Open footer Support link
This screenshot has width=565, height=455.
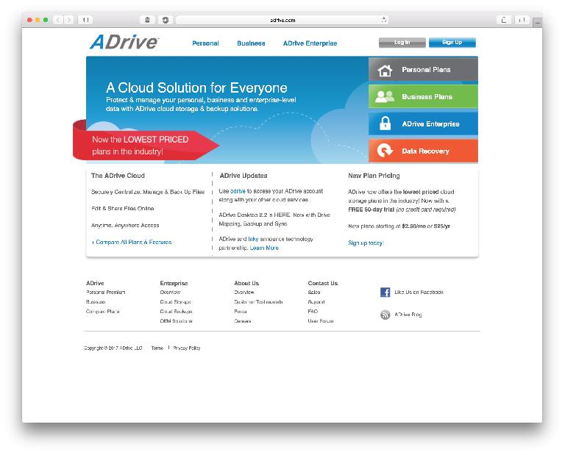click(x=316, y=302)
